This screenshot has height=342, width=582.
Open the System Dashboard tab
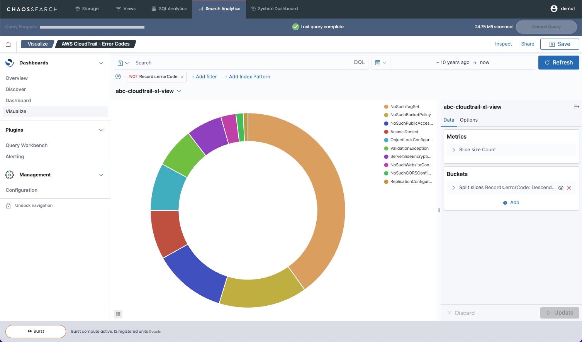pos(275,8)
